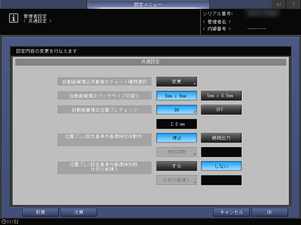Select the 6mm x 8mm patch size

[176, 96]
